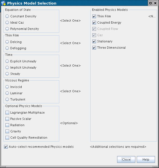Image resolution: width=159 pixels, height=168 pixels.
Task: Select Turbulent viscous regime
Action: pyautogui.click(x=7, y=99)
